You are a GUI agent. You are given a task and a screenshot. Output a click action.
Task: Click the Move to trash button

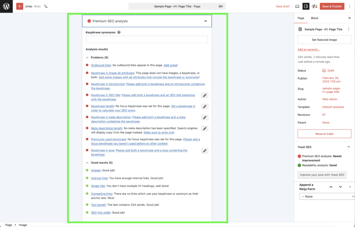pos(324,134)
